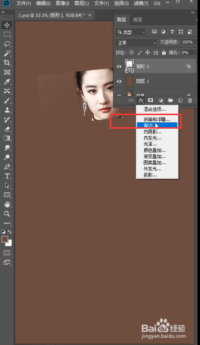Hide the 矩形 1 layer

click(119, 67)
